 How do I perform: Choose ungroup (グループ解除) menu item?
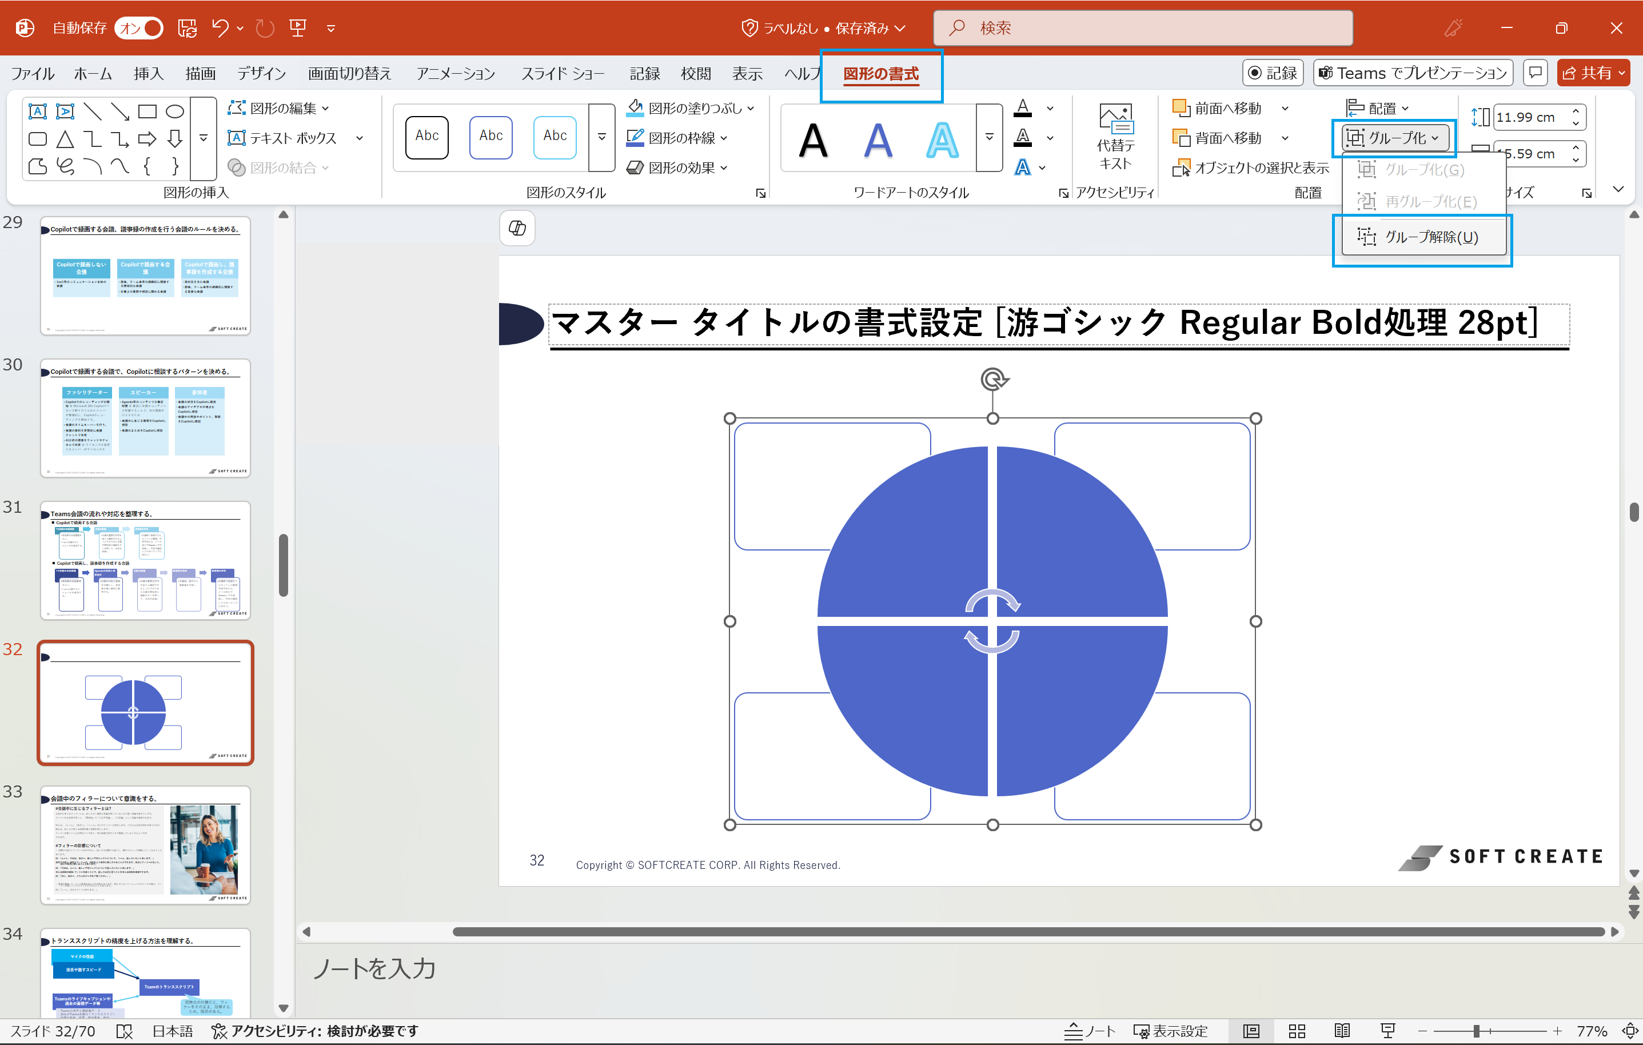1423,237
